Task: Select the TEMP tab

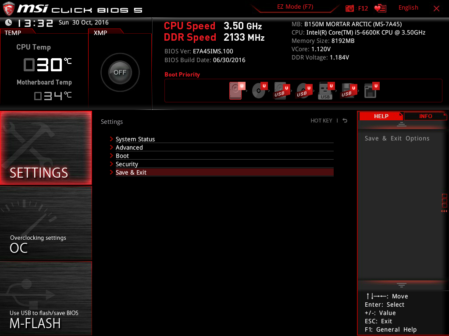Action: click(13, 33)
